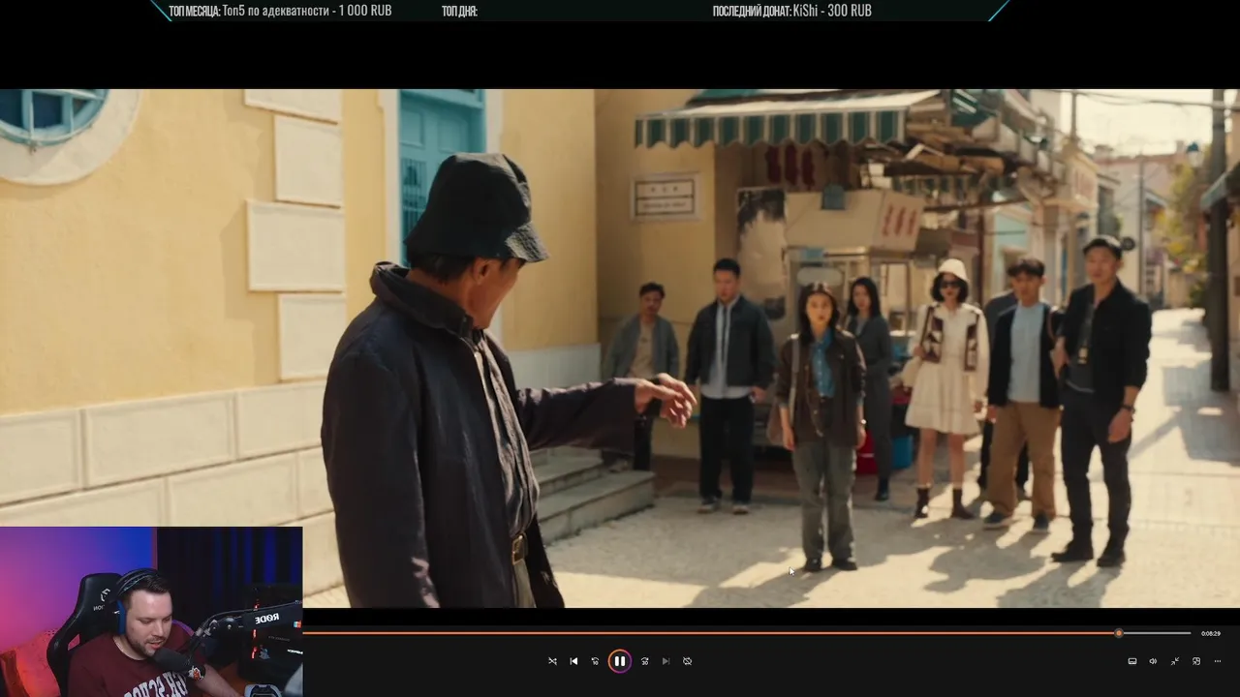Go to the previous track

573,661
